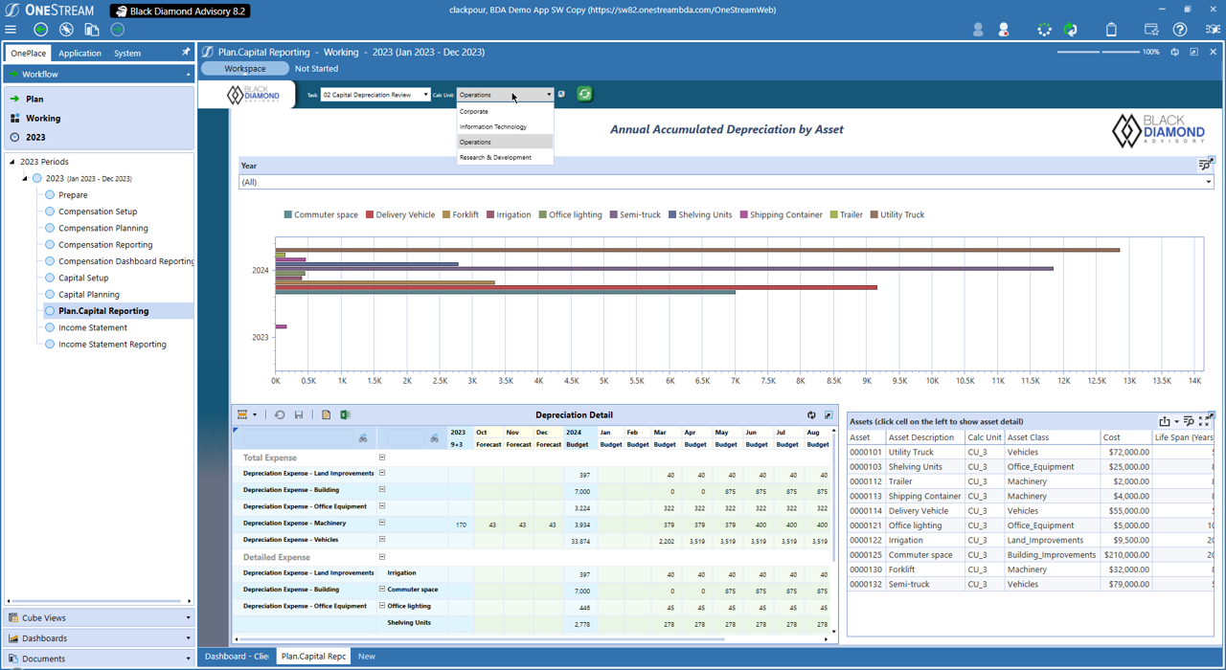Collapse the Detailed Expense row group
The image size is (1226, 670).
click(x=382, y=557)
